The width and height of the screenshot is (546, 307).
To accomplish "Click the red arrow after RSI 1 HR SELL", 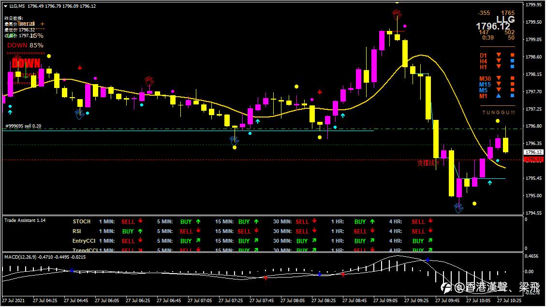I will click(x=372, y=231).
